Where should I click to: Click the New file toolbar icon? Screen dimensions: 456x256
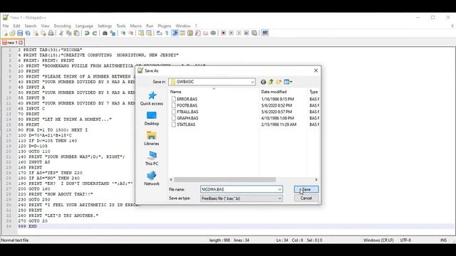pyautogui.click(x=5, y=33)
